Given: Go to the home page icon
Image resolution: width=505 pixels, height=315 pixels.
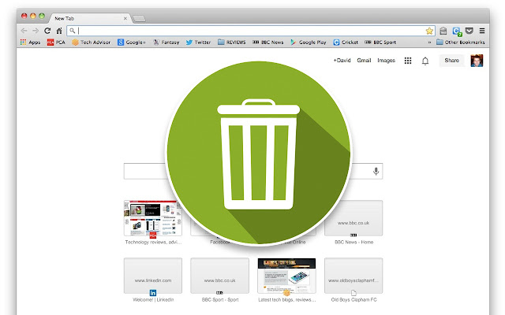Looking at the screenshot, I should (59, 31).
